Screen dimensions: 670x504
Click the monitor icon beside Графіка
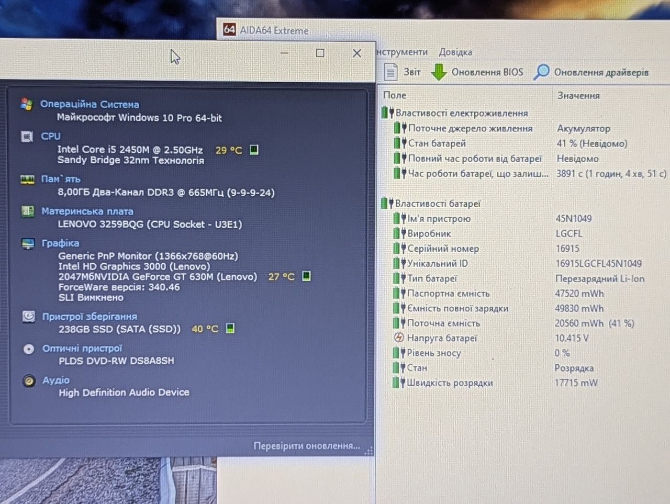[x=28, y=244]
